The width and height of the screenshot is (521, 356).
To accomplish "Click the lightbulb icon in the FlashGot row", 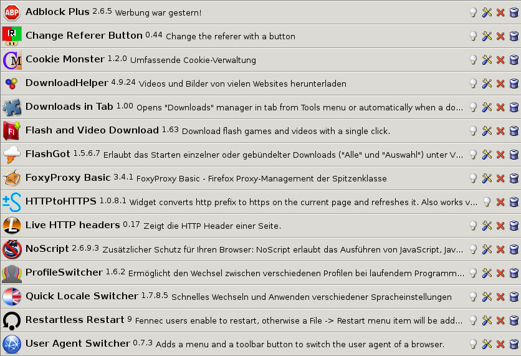I will tap(474, 155).
